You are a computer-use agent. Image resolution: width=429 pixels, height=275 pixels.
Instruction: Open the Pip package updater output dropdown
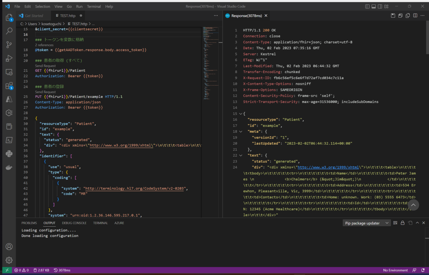366,223
